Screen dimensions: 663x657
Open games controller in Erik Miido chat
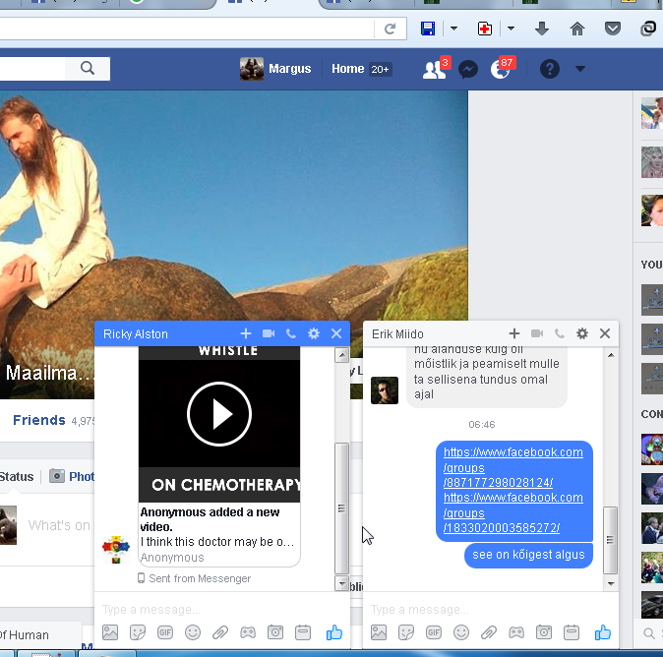coord(516,632)
